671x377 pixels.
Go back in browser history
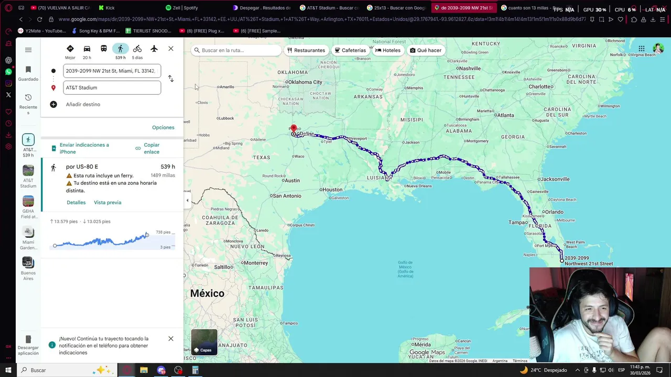[x=21, y=19]
